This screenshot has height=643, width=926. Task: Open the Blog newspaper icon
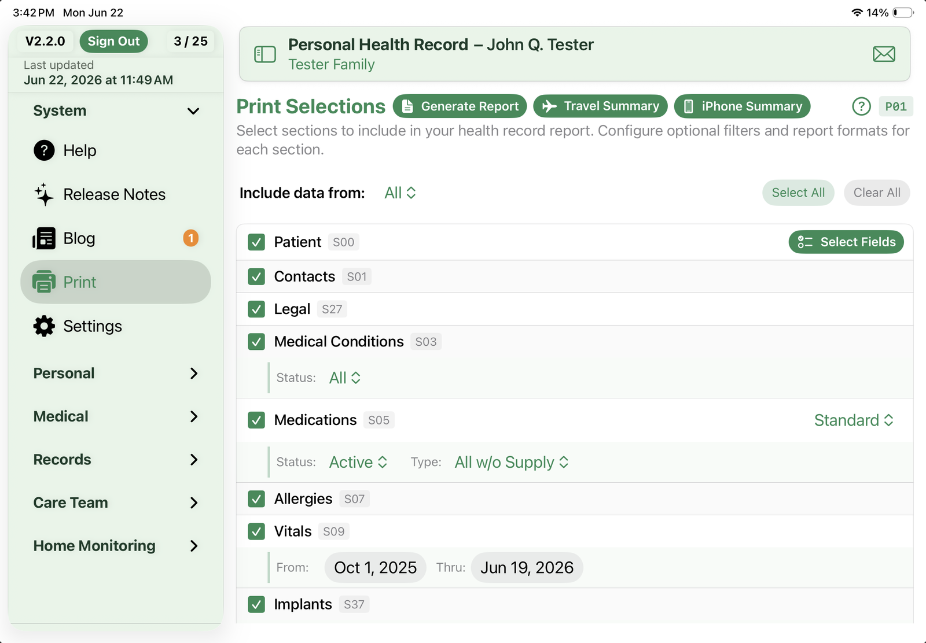[x=44, y=238]
